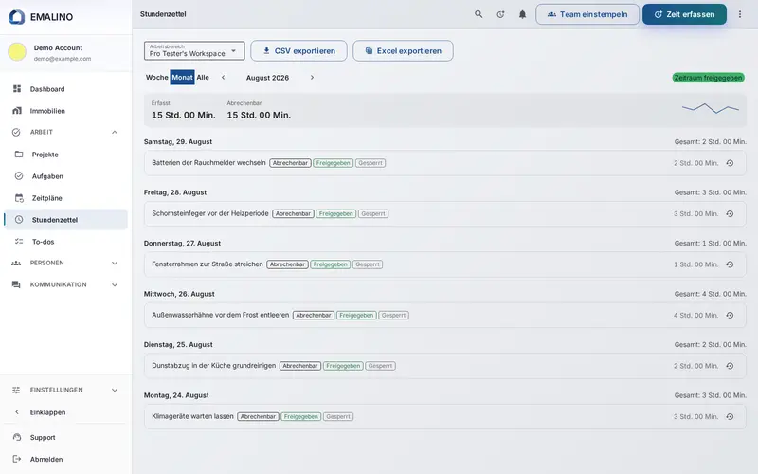Click the Zeitpläne calendar icon
Viewport: 758px width, 474px height.
[19, 198]
